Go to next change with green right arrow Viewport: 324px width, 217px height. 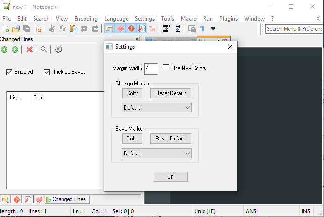[15, 49]
